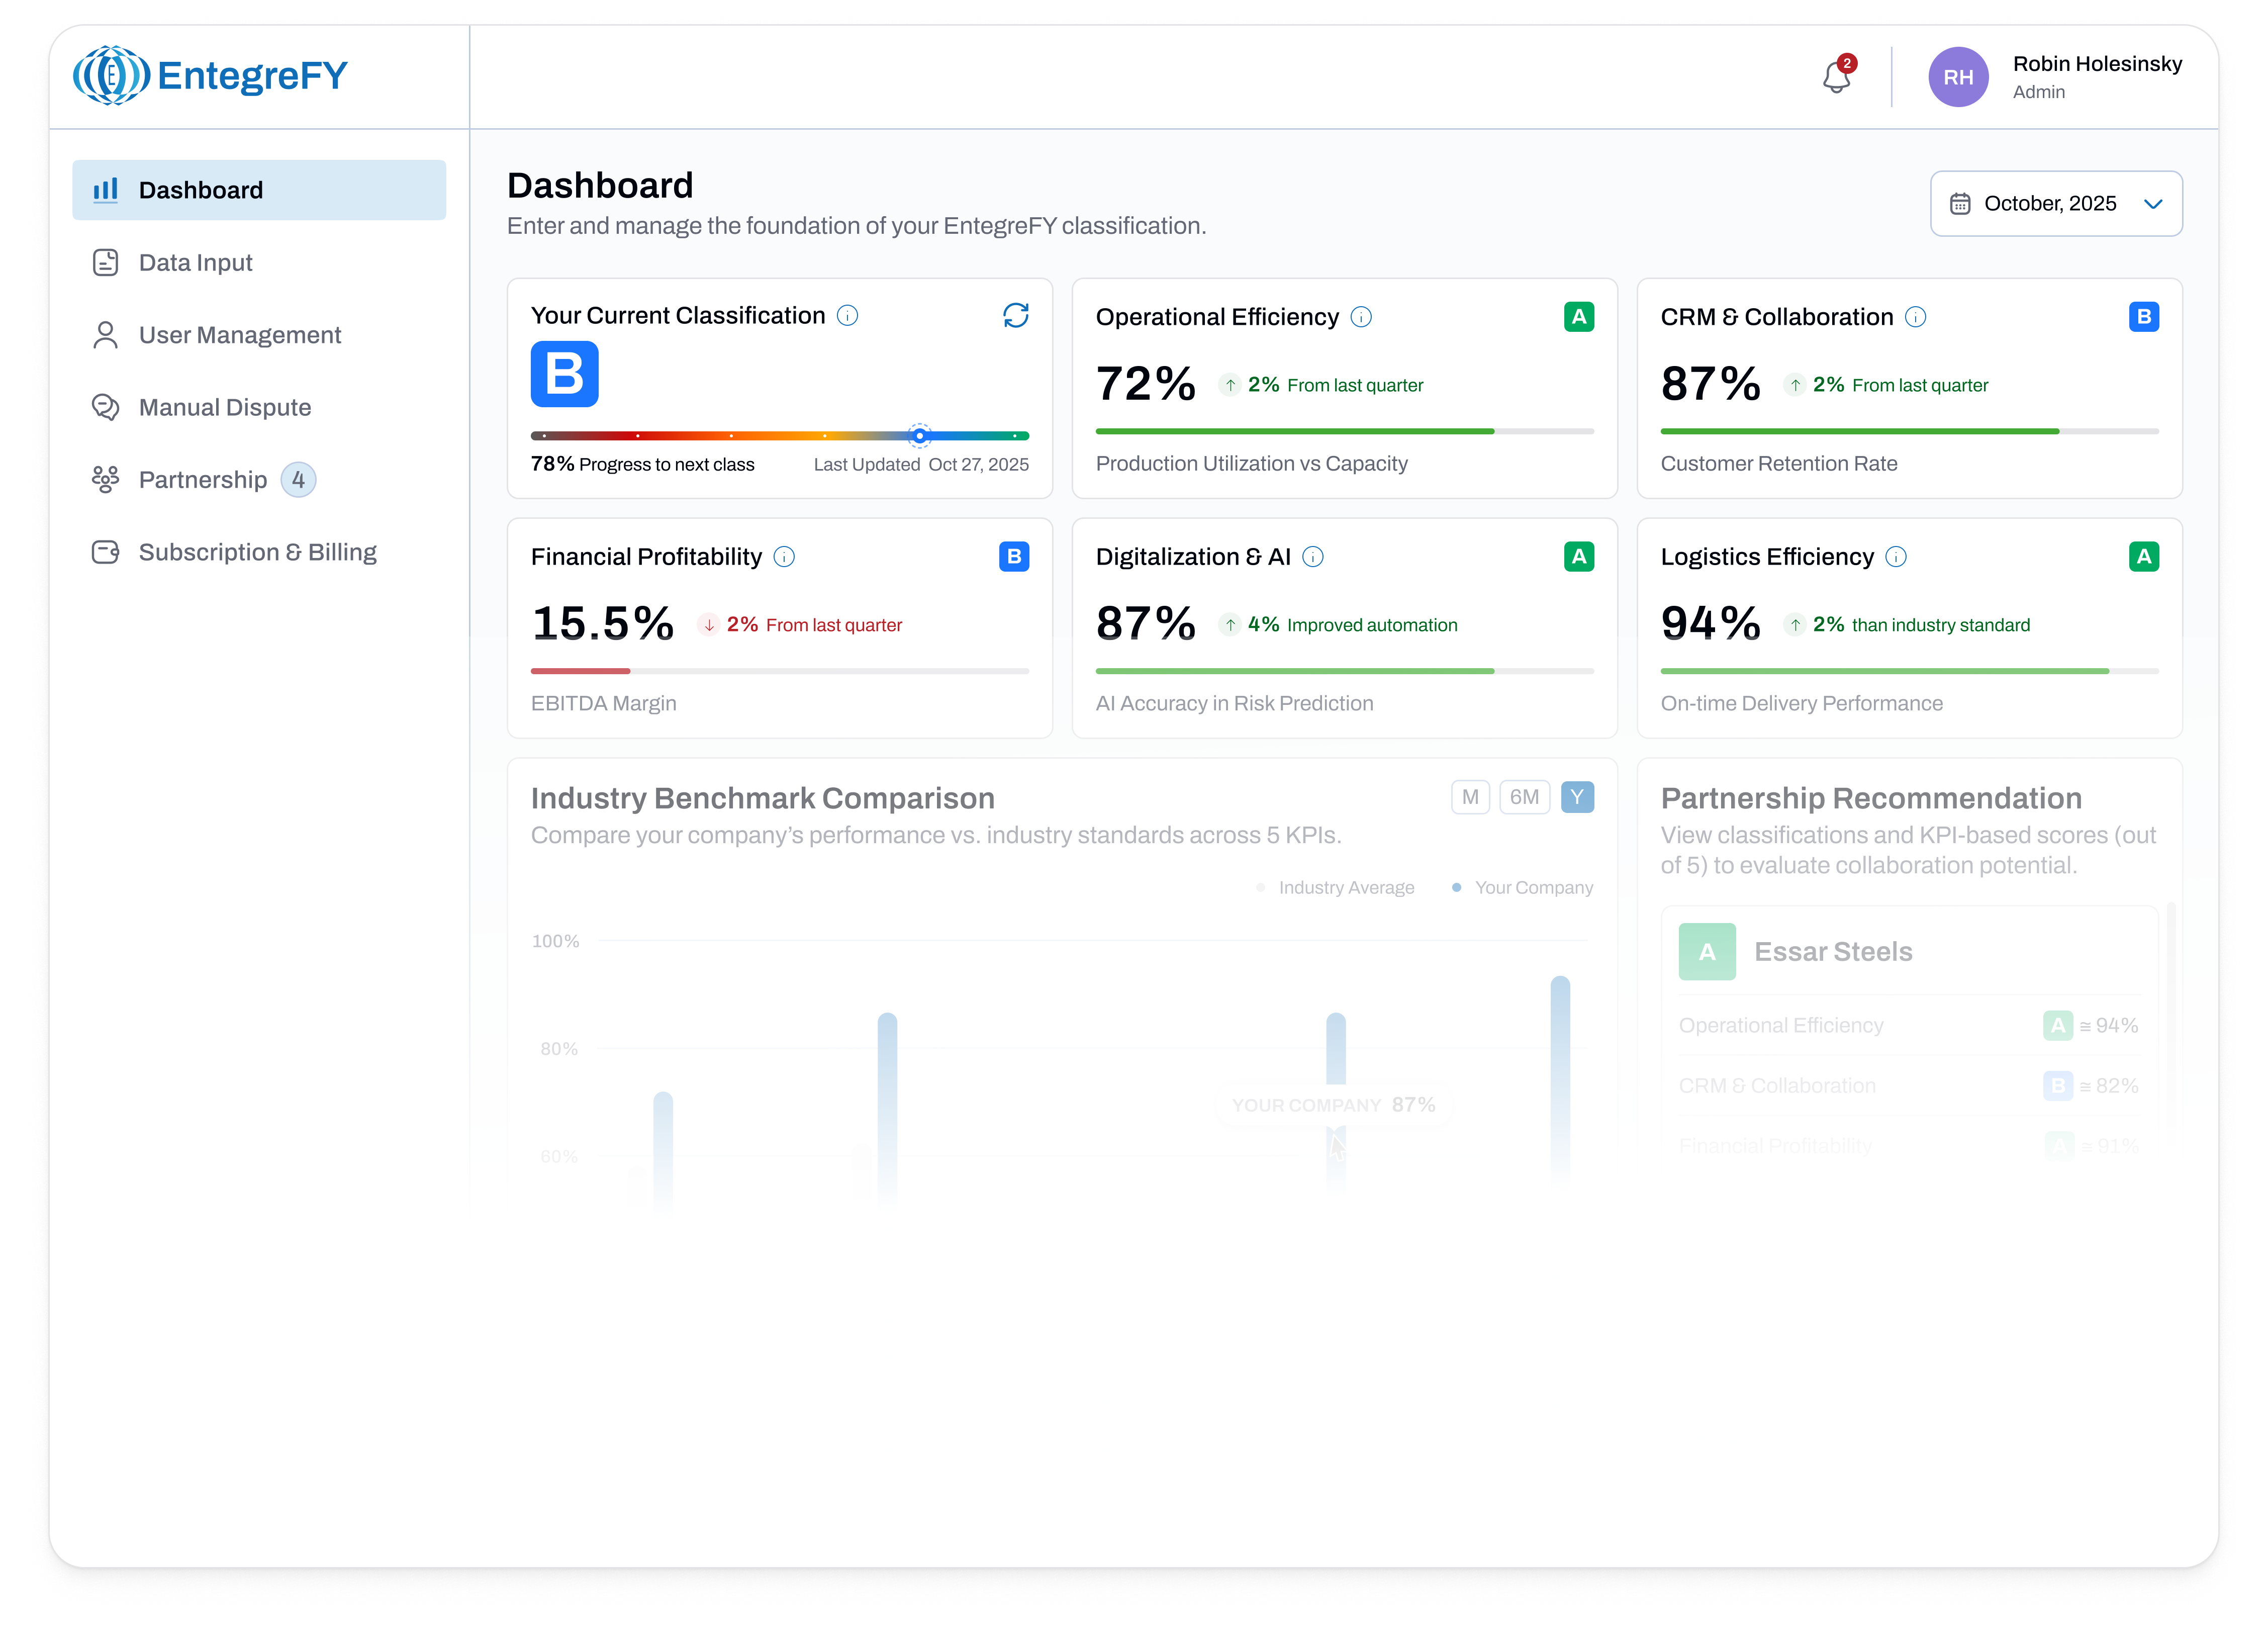Click the Operational Efficiency ≅ 94% row

point(1908,1026)
